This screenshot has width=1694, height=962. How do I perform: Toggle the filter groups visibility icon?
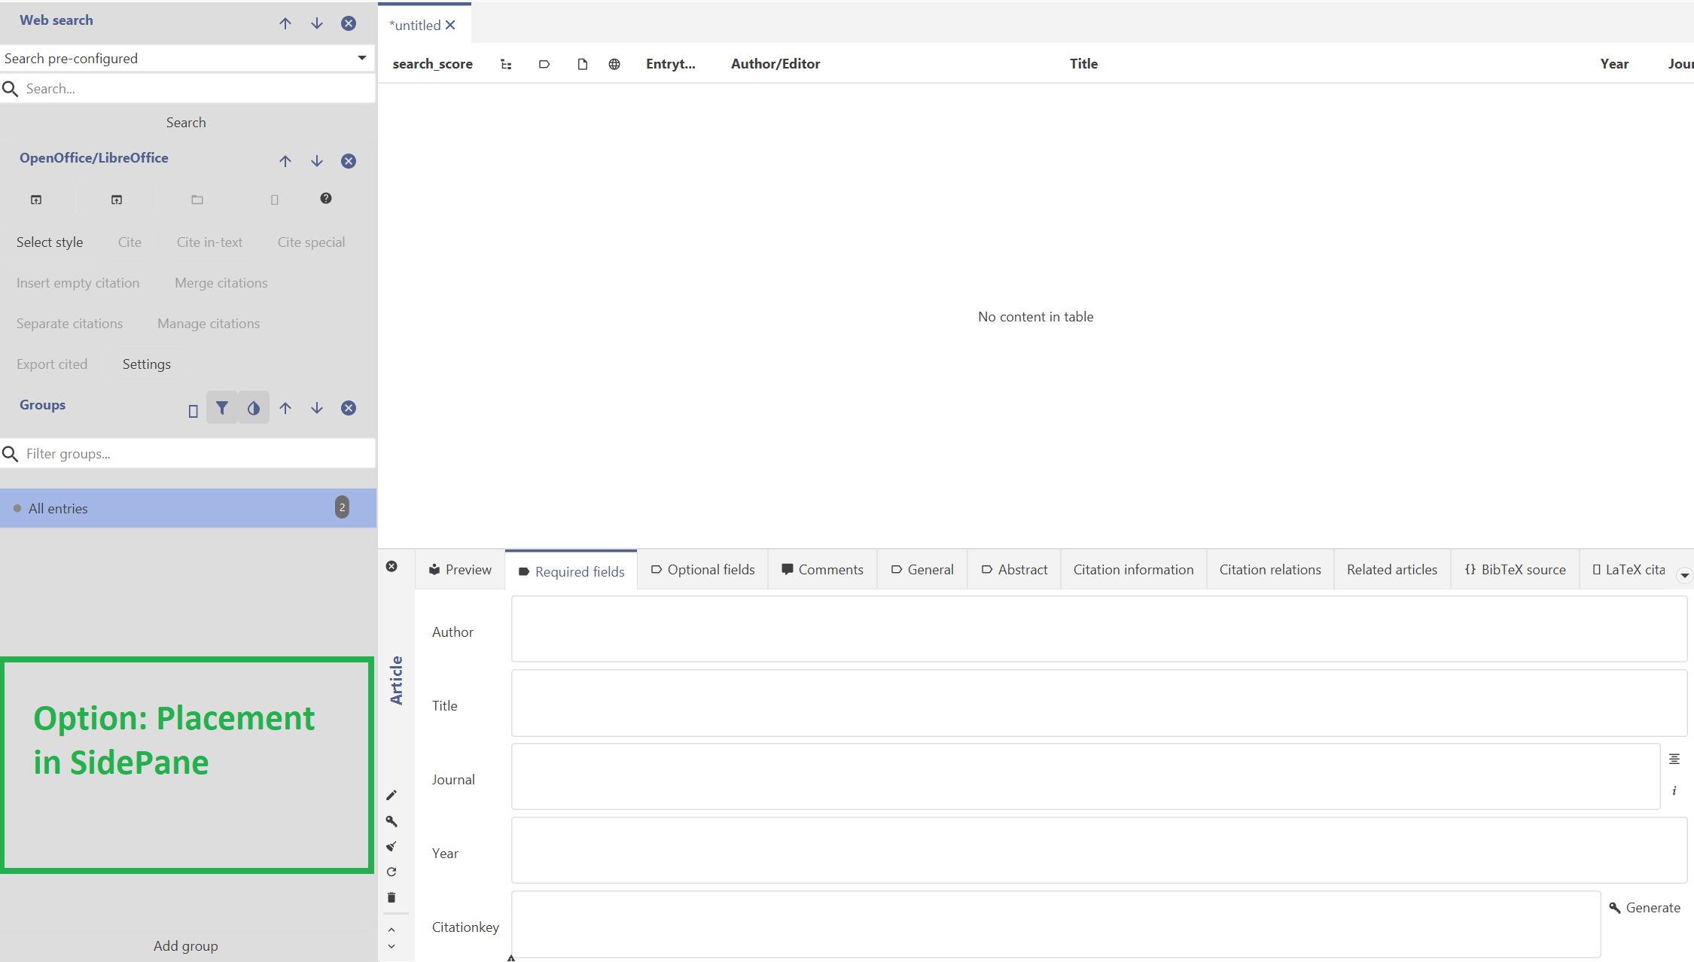[x=222, y=407]
